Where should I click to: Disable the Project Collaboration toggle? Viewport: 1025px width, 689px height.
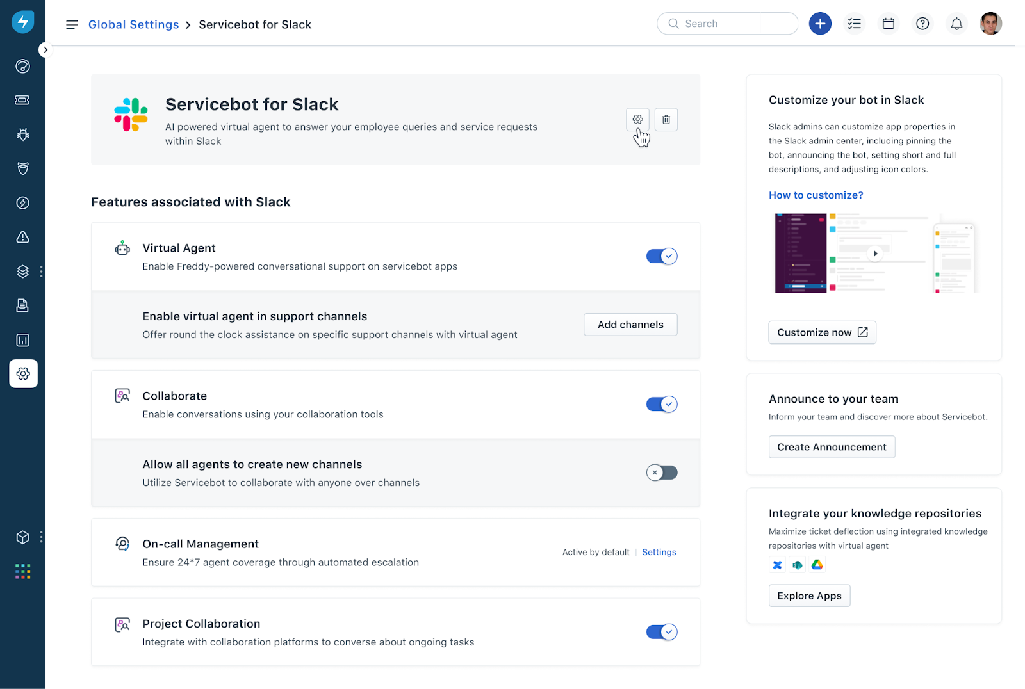(662, 632)
